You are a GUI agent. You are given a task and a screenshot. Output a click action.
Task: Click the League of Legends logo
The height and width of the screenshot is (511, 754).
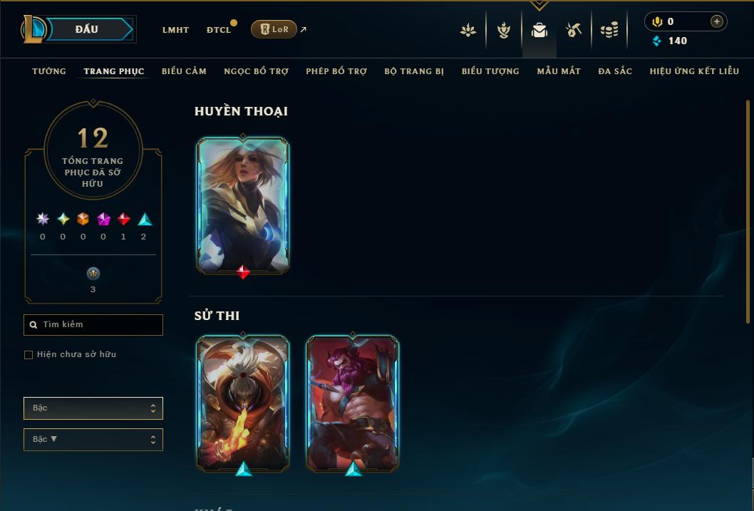pos(33,29)
